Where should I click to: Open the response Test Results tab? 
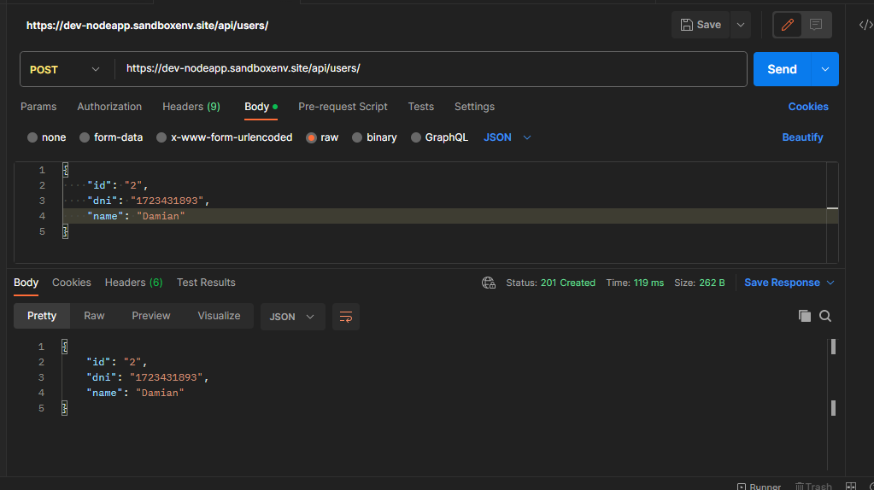point(206,283)
